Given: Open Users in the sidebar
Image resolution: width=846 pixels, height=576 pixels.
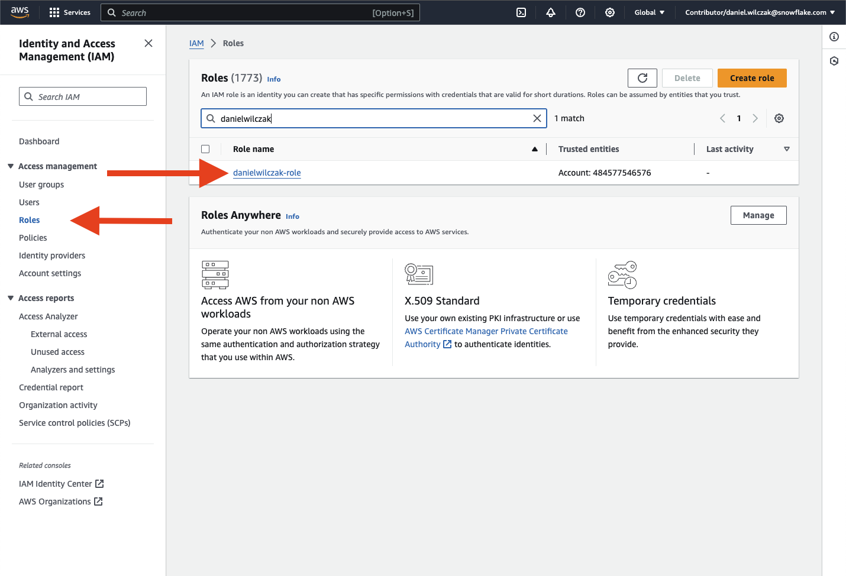Looking at the screenshot, I should coord(29,202).
